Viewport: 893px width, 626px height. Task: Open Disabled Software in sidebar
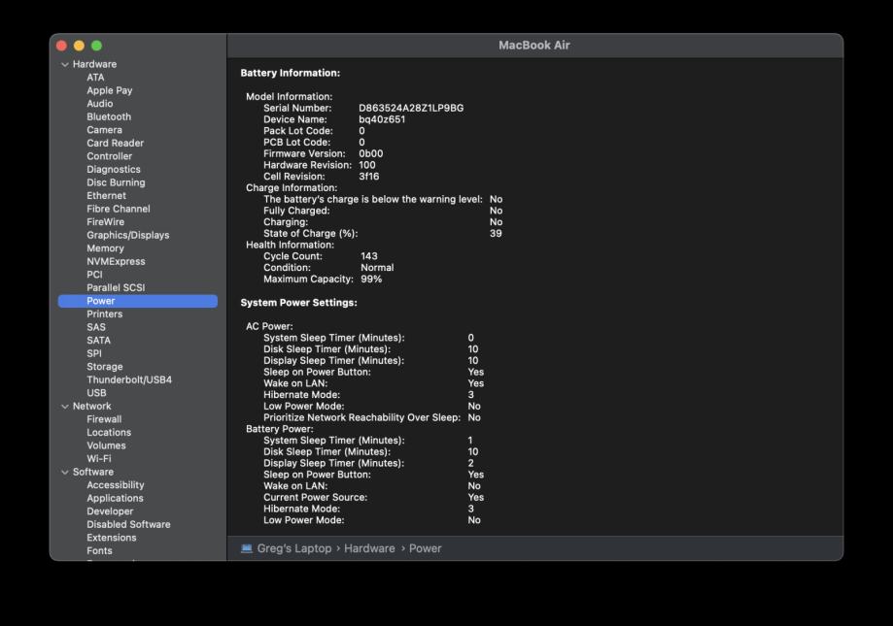127,524
